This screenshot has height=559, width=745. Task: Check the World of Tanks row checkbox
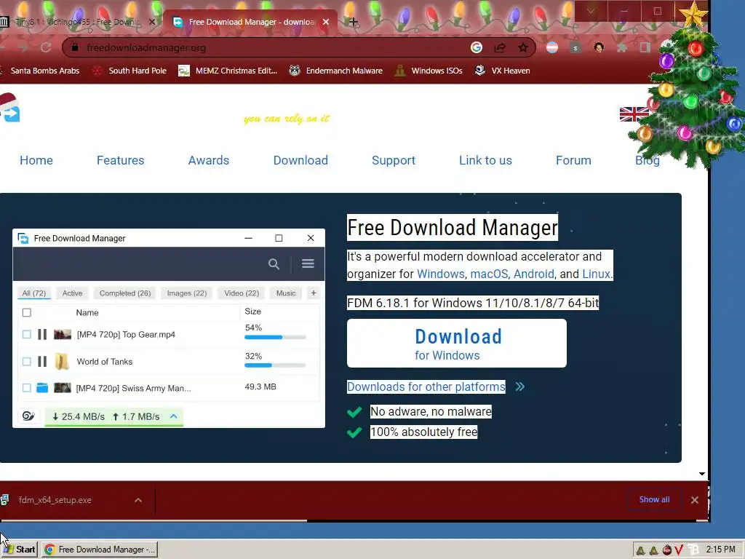click(x=27, y=362)
